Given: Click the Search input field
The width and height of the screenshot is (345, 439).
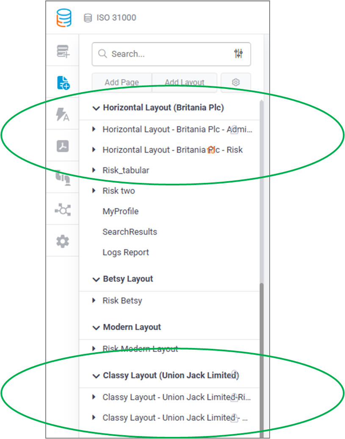Looking at the screenshot, I should [171, 54].
